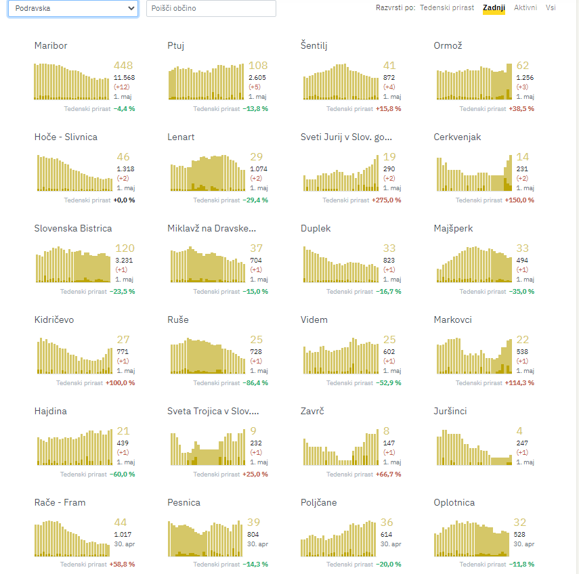Click the Hajdina title
The width and height of the screenshot is (579, 574).
51,412
